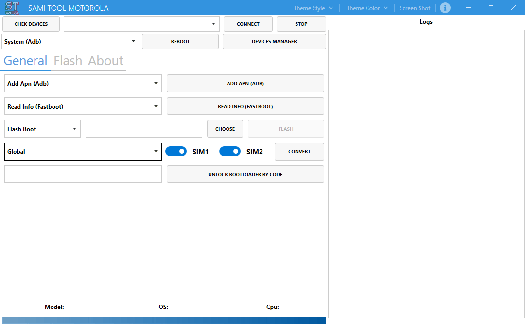Open the Add Apn (Adb) dropdown
The height and width of the screenshot is (326, 525).
click(x=156, y=83)
